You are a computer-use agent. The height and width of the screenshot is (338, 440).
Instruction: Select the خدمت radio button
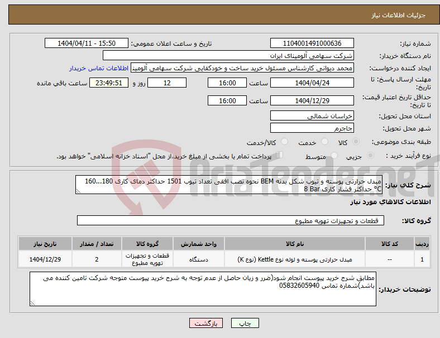pos(324,142)
